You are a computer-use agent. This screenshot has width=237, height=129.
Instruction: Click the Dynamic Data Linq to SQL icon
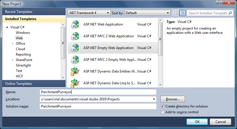tap(75, 83)
